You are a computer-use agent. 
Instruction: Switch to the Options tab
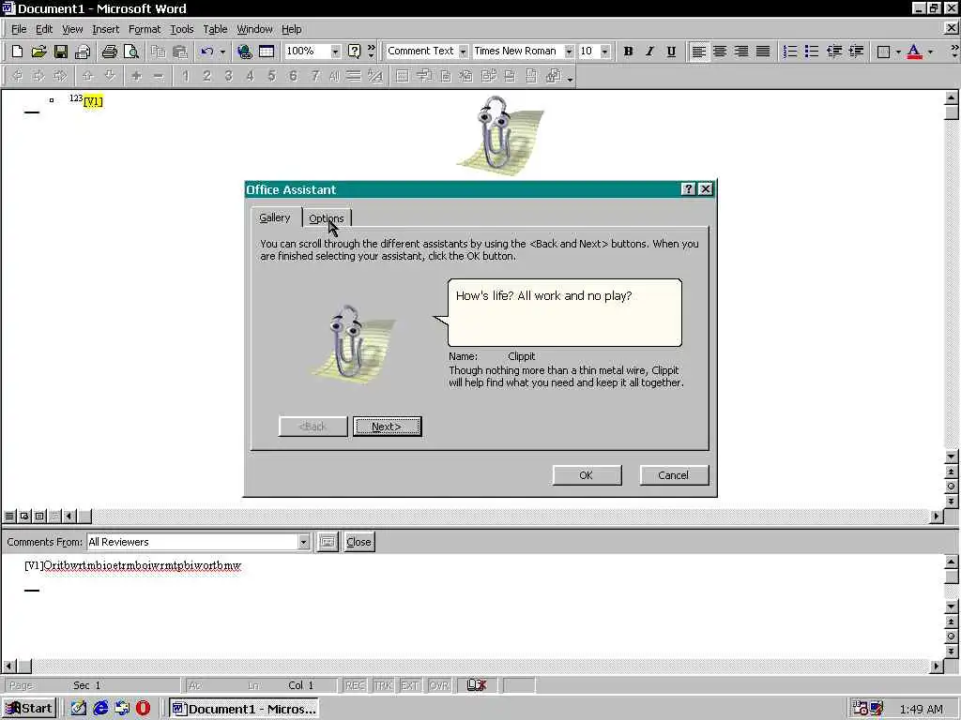(326, 217)
